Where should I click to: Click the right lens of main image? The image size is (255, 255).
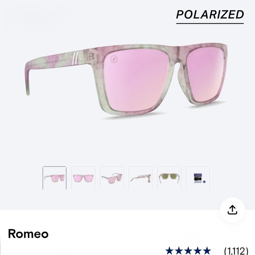click(x=206, y=75)
